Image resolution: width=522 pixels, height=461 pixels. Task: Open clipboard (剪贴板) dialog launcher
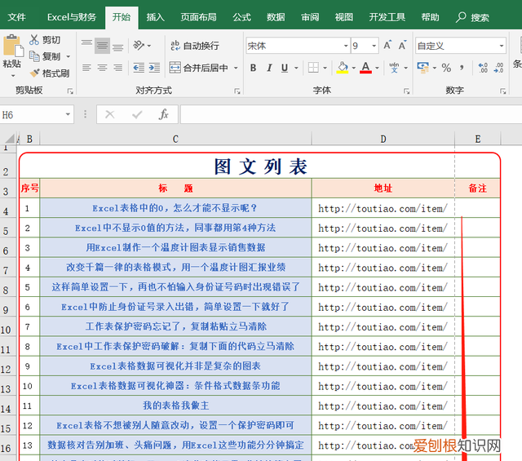coord(70,91)
